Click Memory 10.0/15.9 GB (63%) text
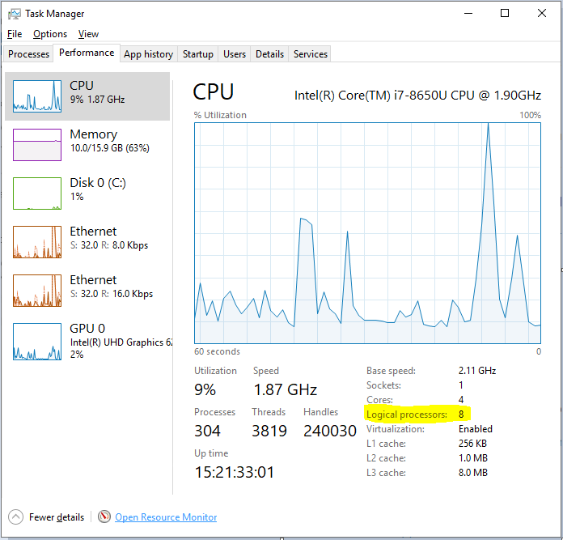Viewport: 563px width, 540px height. click(x=109, y=148)
